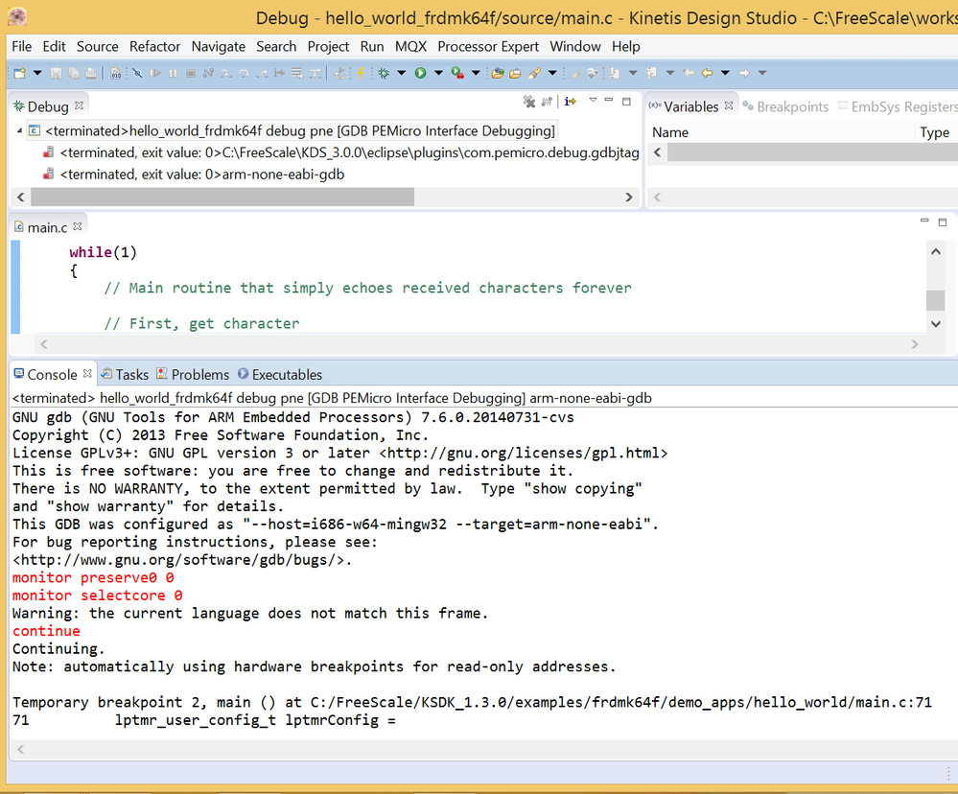
Task: Click the Forward navigation arrow
Action: click(x=743, y=73)
